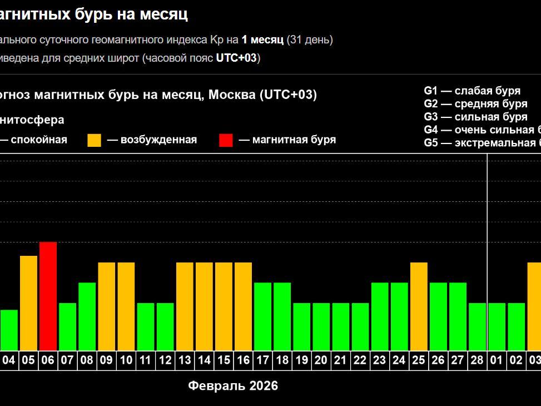The image size is (541, 406).
Task: Select the orange bar above date 10
Action: click(126, 306)
